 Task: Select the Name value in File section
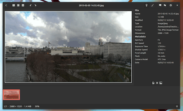tap(168, 14)
